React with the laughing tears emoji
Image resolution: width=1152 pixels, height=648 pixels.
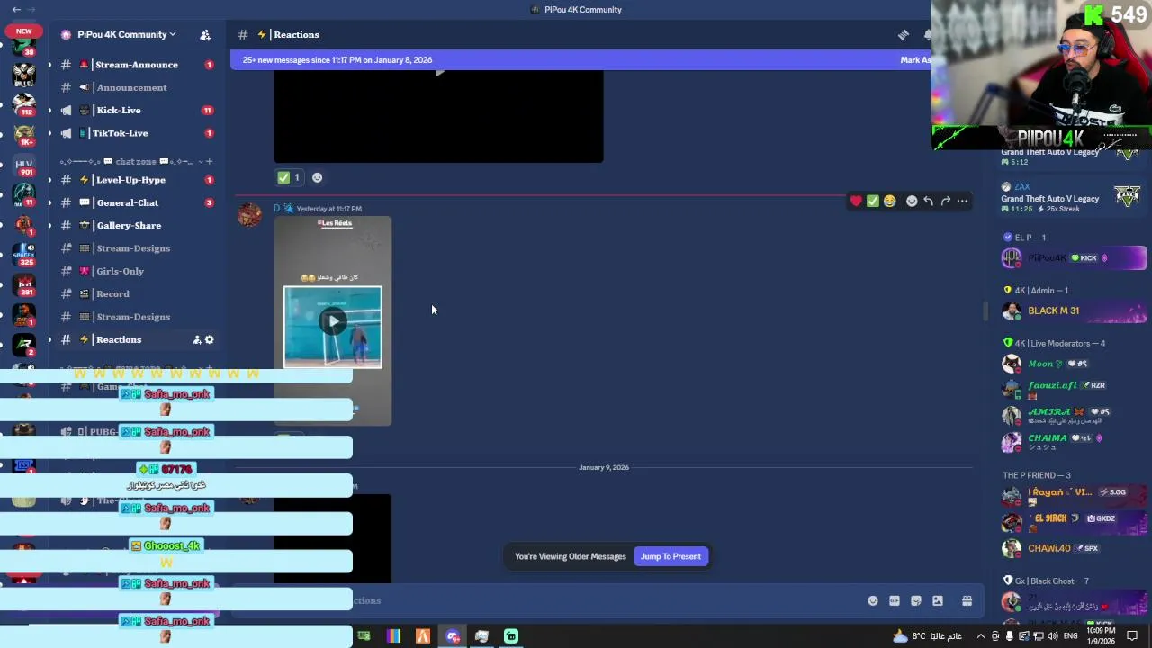(889, 201)
